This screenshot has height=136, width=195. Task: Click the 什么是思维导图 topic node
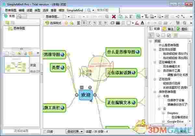123,52
